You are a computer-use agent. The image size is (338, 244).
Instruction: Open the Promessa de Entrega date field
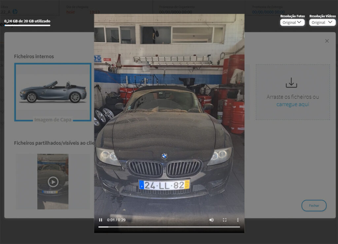point(268,12)
